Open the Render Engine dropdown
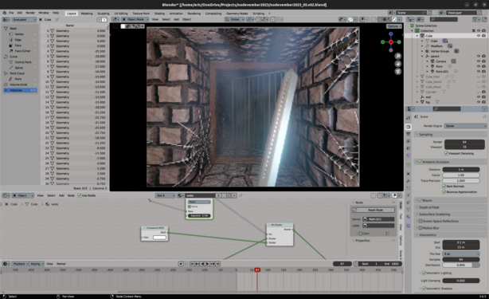This screenshot has width=489, height=299. (465, 126)
